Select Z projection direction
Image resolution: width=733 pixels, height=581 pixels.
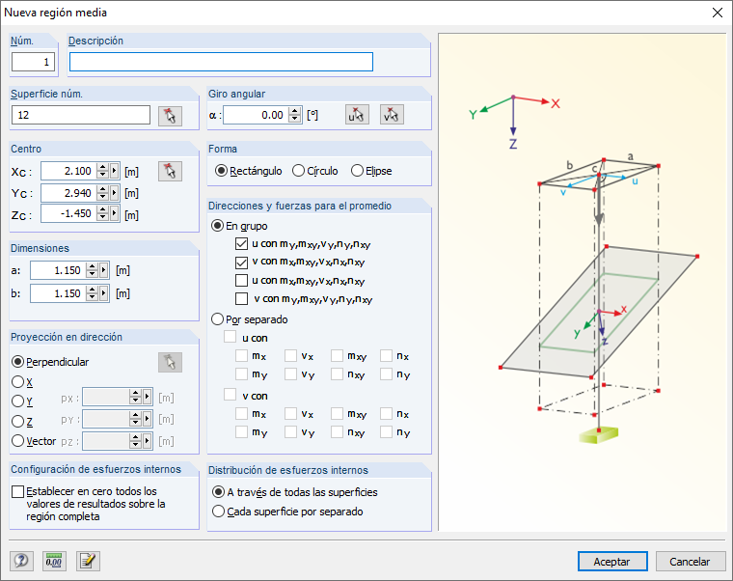point(22,422)
